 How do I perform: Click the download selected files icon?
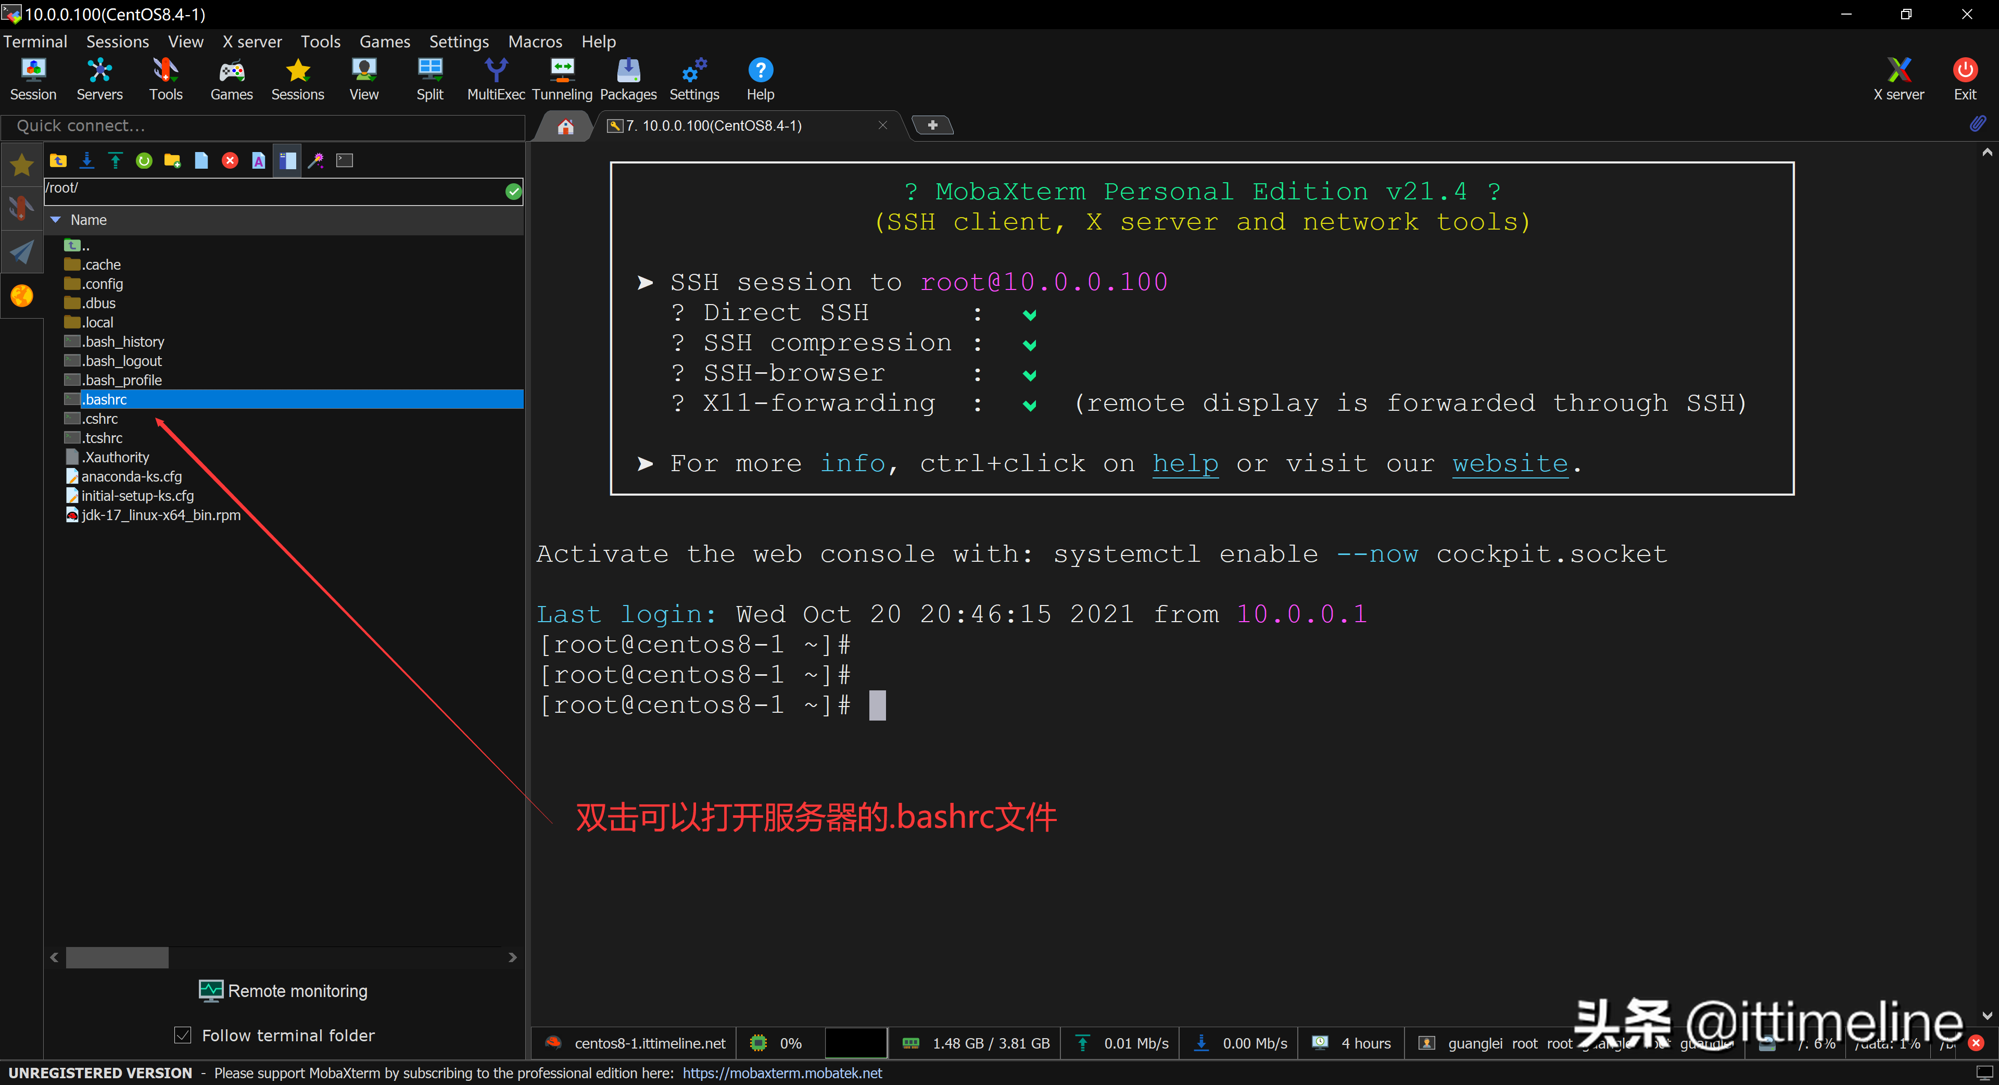pos(87,161)
